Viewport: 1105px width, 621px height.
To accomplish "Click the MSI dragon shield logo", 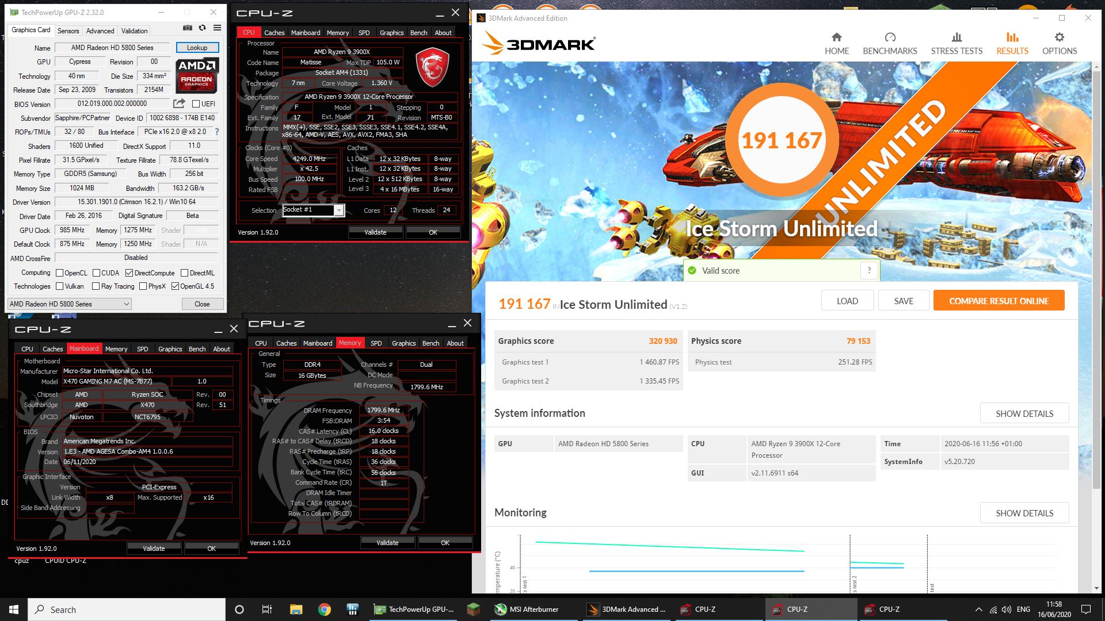I will coord(432,67).
